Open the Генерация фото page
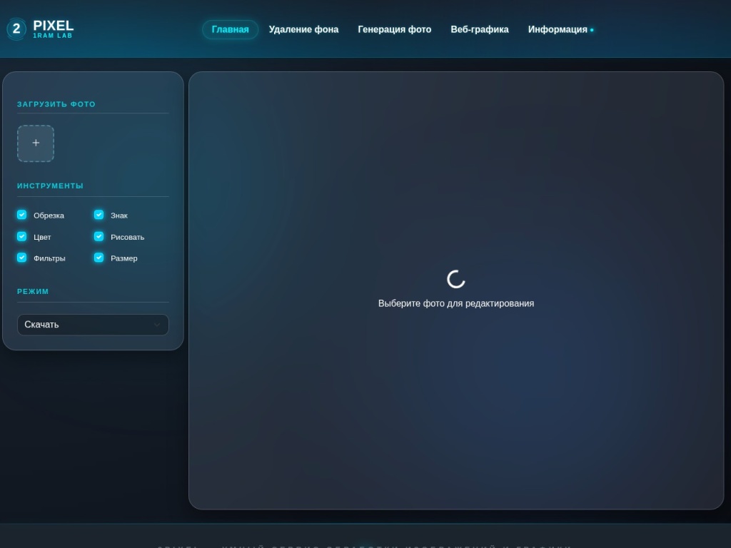The width and height of the screenshot is (731, 548). tap(395, 29)
